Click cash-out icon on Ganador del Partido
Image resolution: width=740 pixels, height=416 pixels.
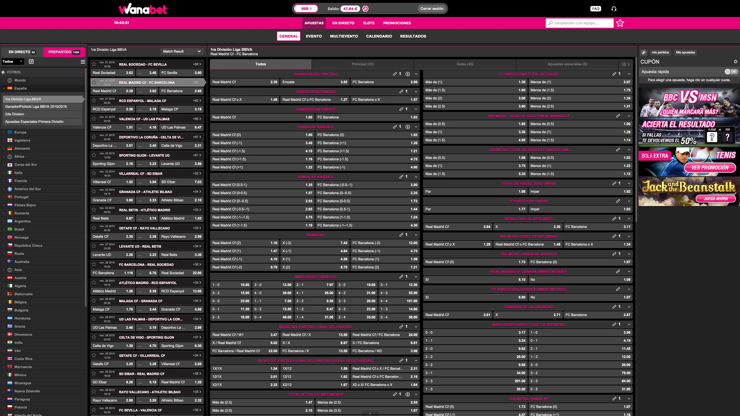[x=408, y=74]
